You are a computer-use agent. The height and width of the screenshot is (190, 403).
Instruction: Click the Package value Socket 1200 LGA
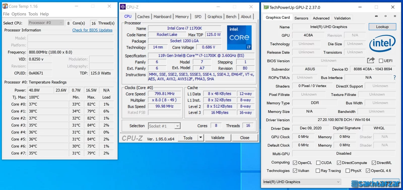tap(184, 41)
